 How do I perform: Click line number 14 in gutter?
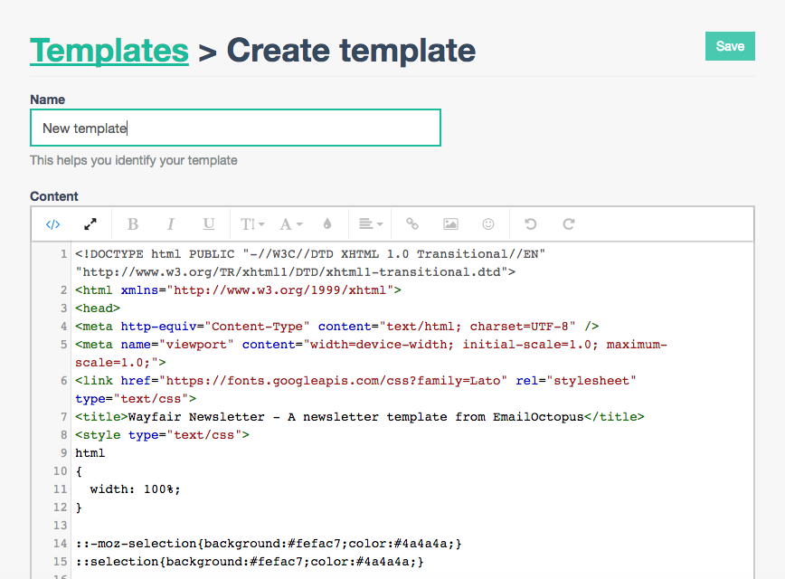(x=60, y=544)
